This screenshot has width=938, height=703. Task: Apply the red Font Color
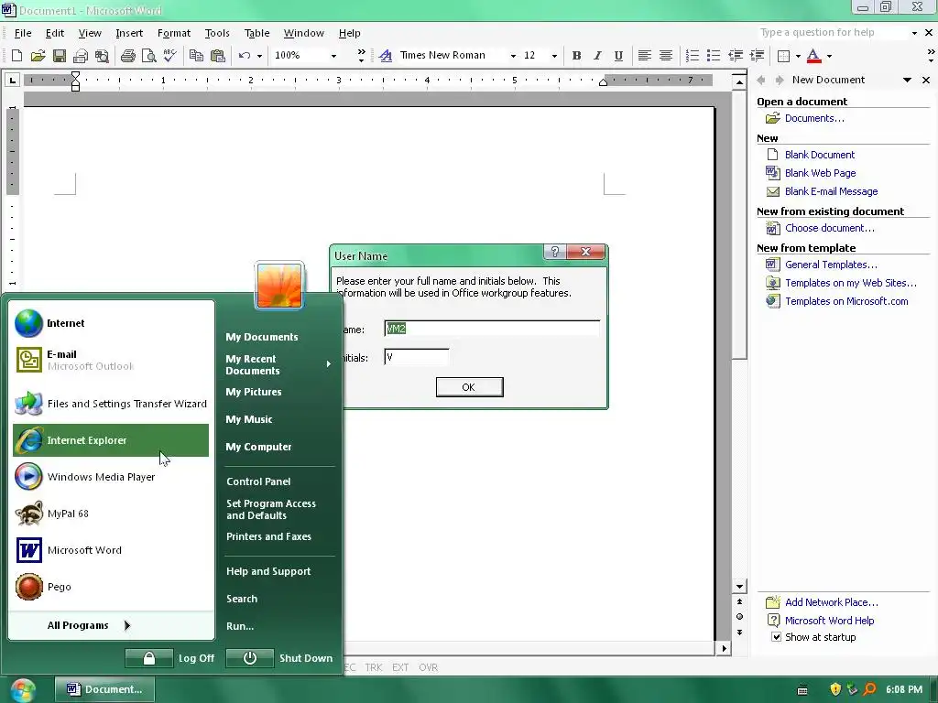point(813,56)
